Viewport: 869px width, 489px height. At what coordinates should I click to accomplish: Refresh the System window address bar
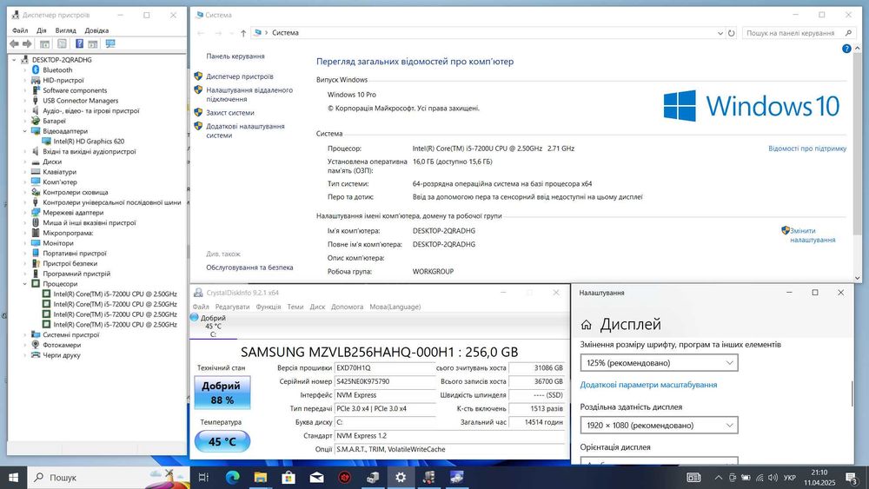731,33
